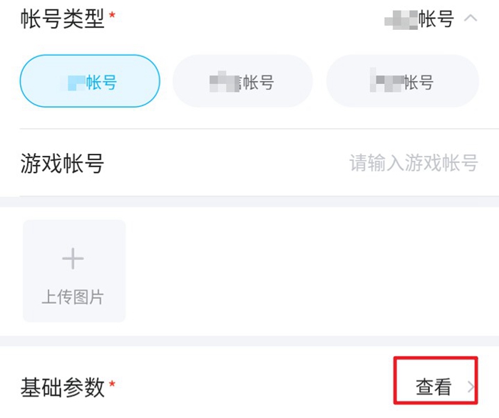Tap the right arrow next to 查看
Screen dimensions: 499x418
click(x=470, y=387)
